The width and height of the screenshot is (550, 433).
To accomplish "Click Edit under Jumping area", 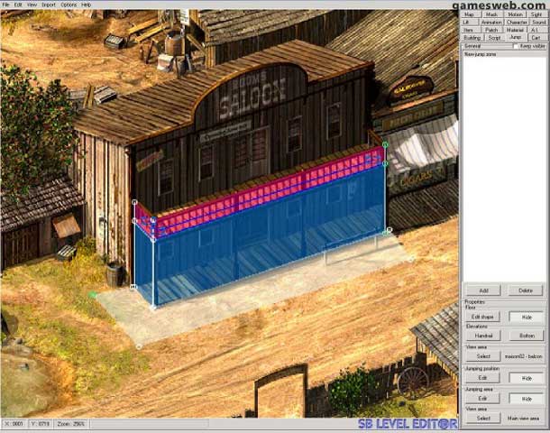I will coord(483,398).
